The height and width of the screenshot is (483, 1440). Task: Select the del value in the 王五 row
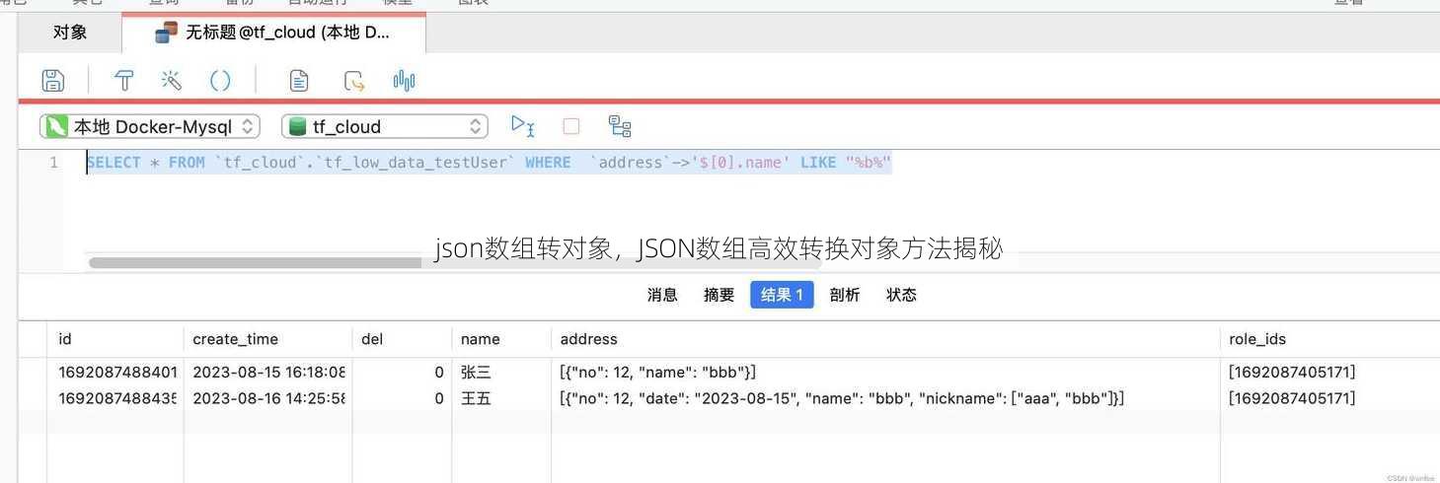coord(402,398)
